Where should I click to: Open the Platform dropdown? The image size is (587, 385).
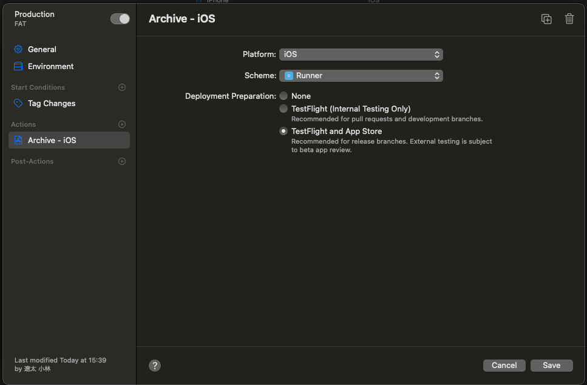coord(361,55)
